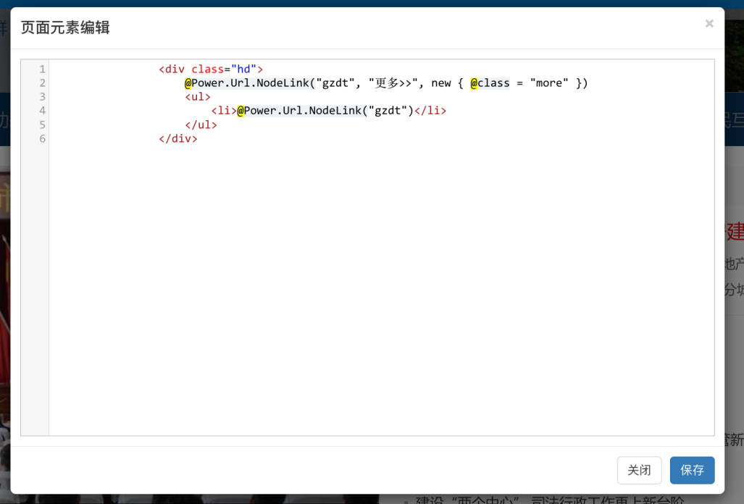Click the closing ul tag on line 5
Image resolution: width=744 pixels, height=504 pixels.
pyautogui.click(x=201, y=125)
